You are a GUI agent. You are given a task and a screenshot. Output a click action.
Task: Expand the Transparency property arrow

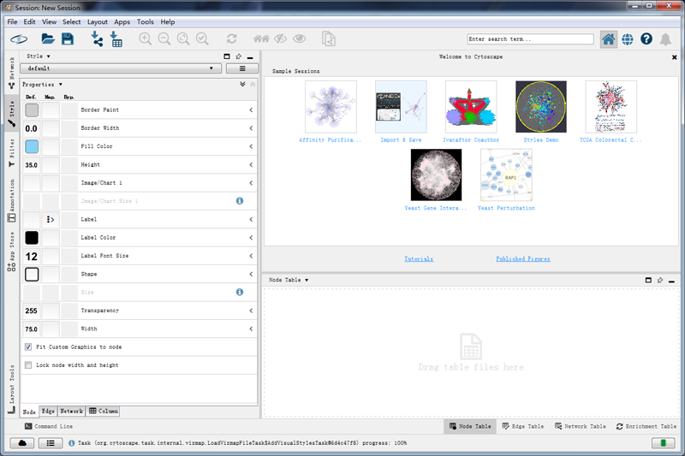[x=251, y=311]
